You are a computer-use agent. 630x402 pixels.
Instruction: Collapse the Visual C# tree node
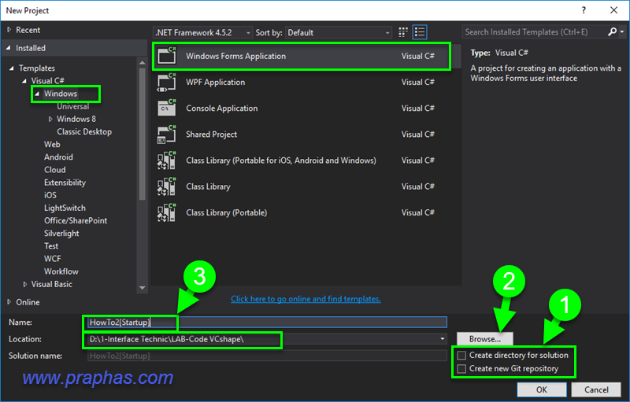click(24, 81)
